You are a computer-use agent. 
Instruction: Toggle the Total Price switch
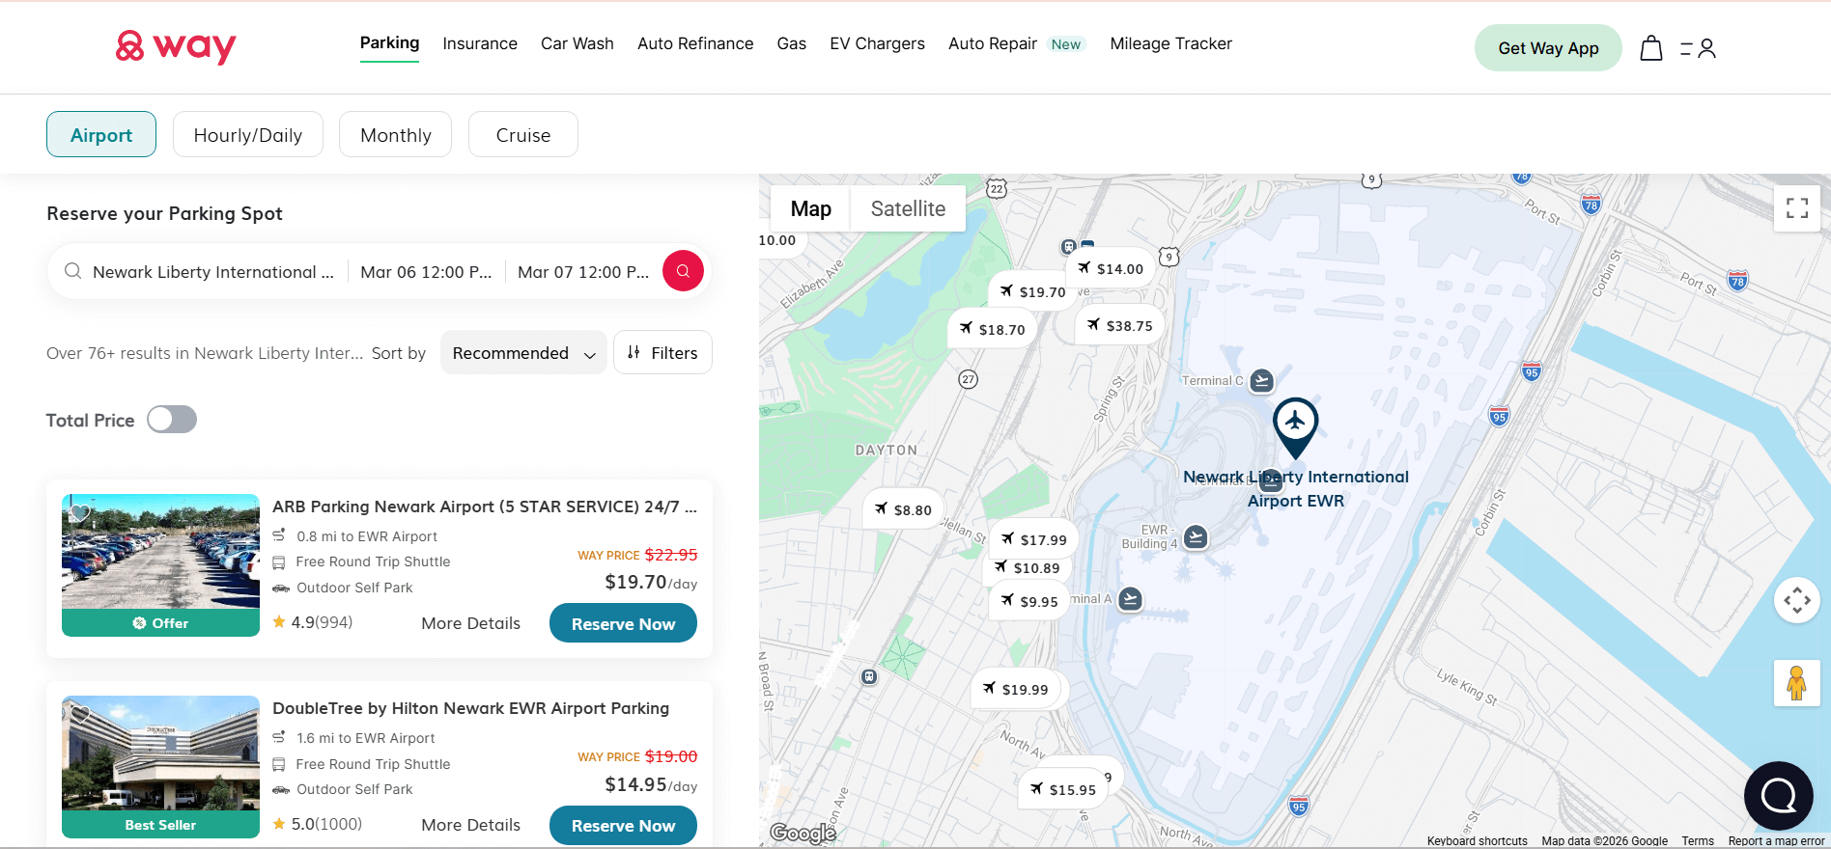tap(172, 420)
